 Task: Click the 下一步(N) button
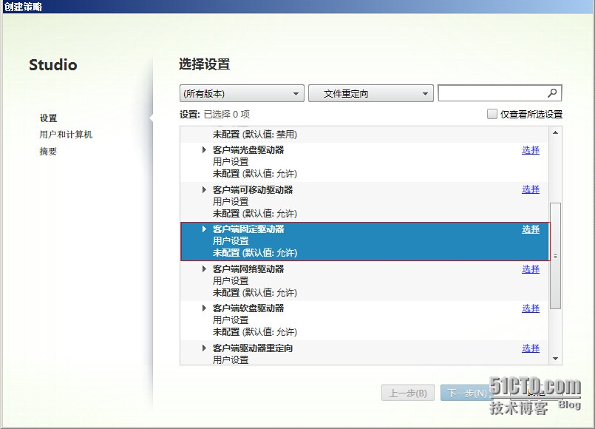tap(466, 393)
